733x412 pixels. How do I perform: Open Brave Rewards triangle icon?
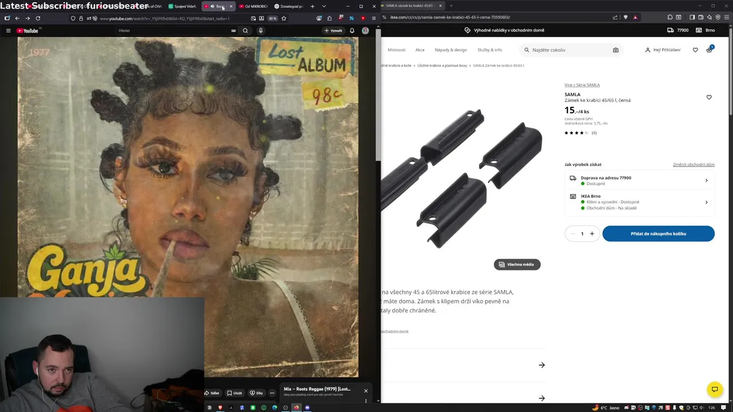[635, 17]
